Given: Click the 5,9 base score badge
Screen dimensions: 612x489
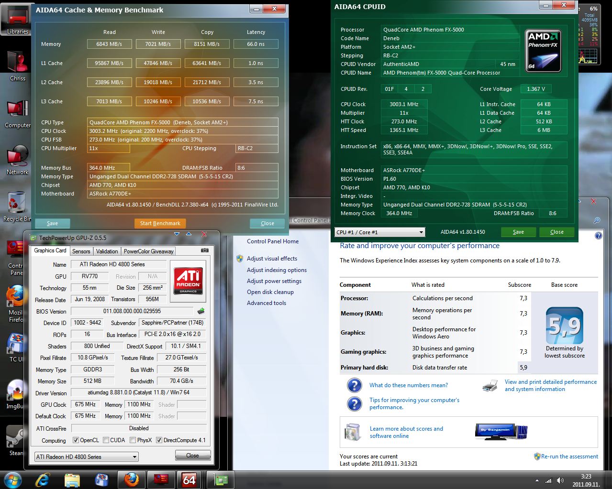Looking at the screenshot, I should pyautogui.click(x=564, y=326).
